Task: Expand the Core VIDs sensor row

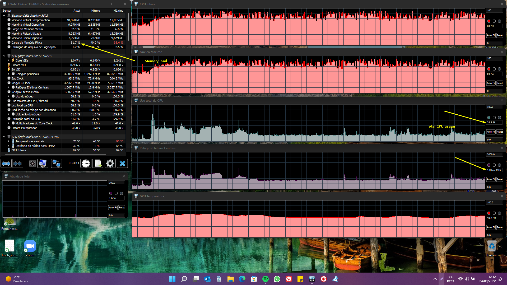Action: coord(8,60)
